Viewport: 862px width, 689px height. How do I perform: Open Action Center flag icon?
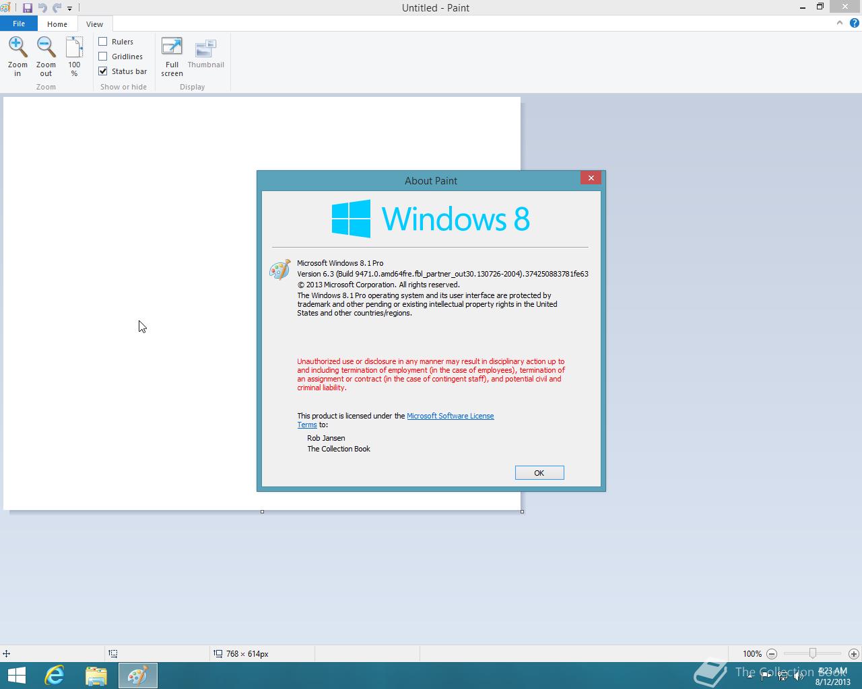pos(766,676)
